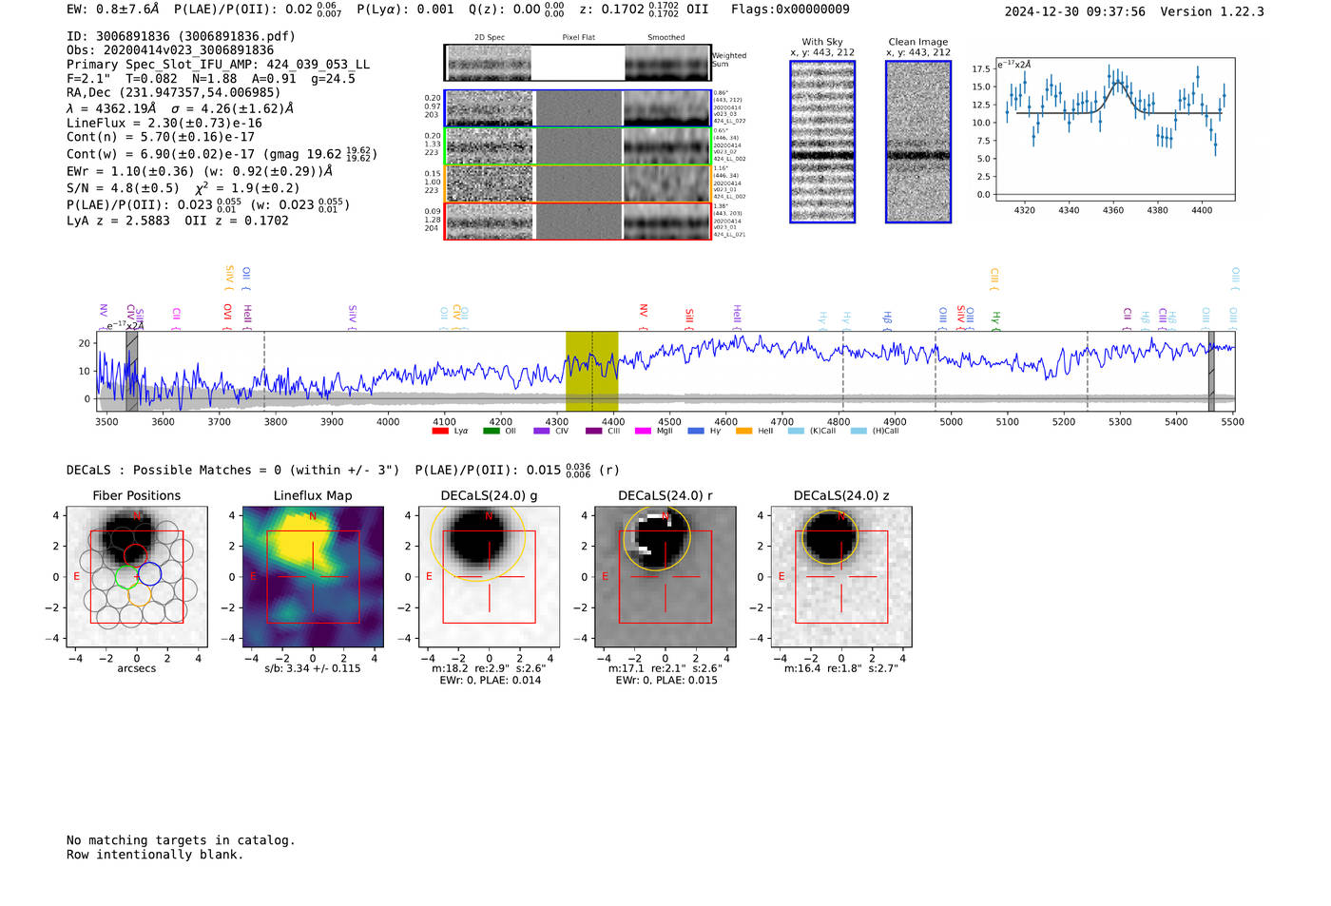Click the 2D Spec column header
The width and height of the screenshot is (1331, 906).
coord(490,38)
